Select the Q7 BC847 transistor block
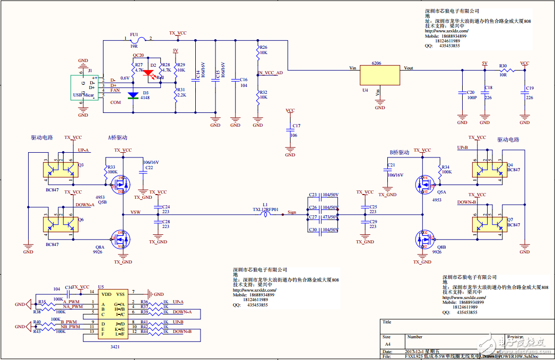The height and width of the screenshot is (360, 555). pyautogui.click(x=489, y=225)
